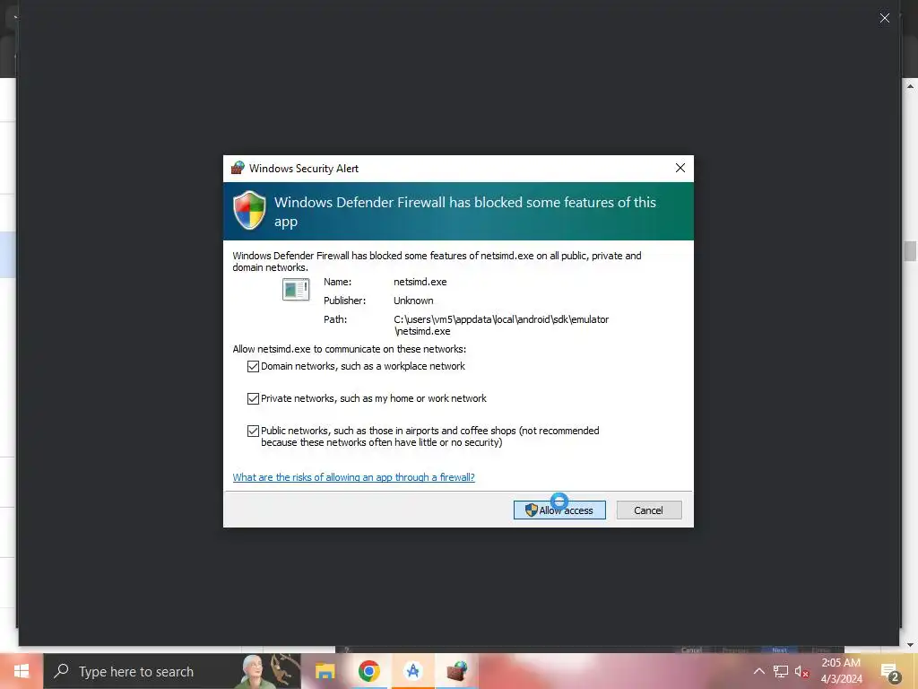Click the Publisher value Unknown
Screen dimensions: 918x689
(413, 301)
